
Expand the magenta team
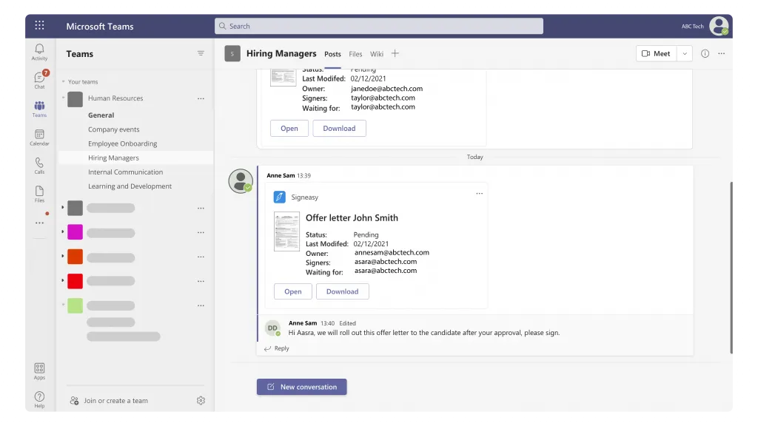63,231
